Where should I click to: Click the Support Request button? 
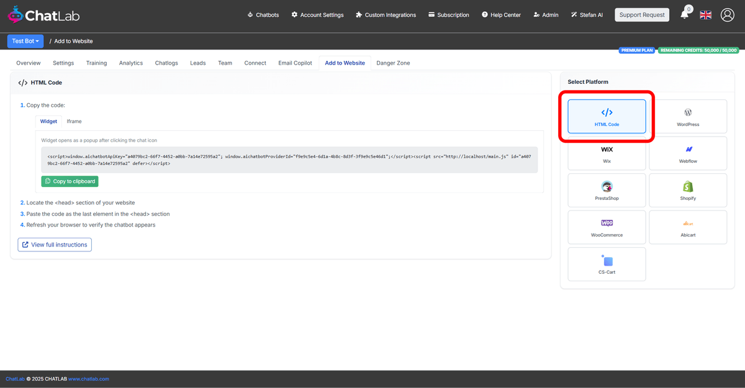tap(642, 14)
